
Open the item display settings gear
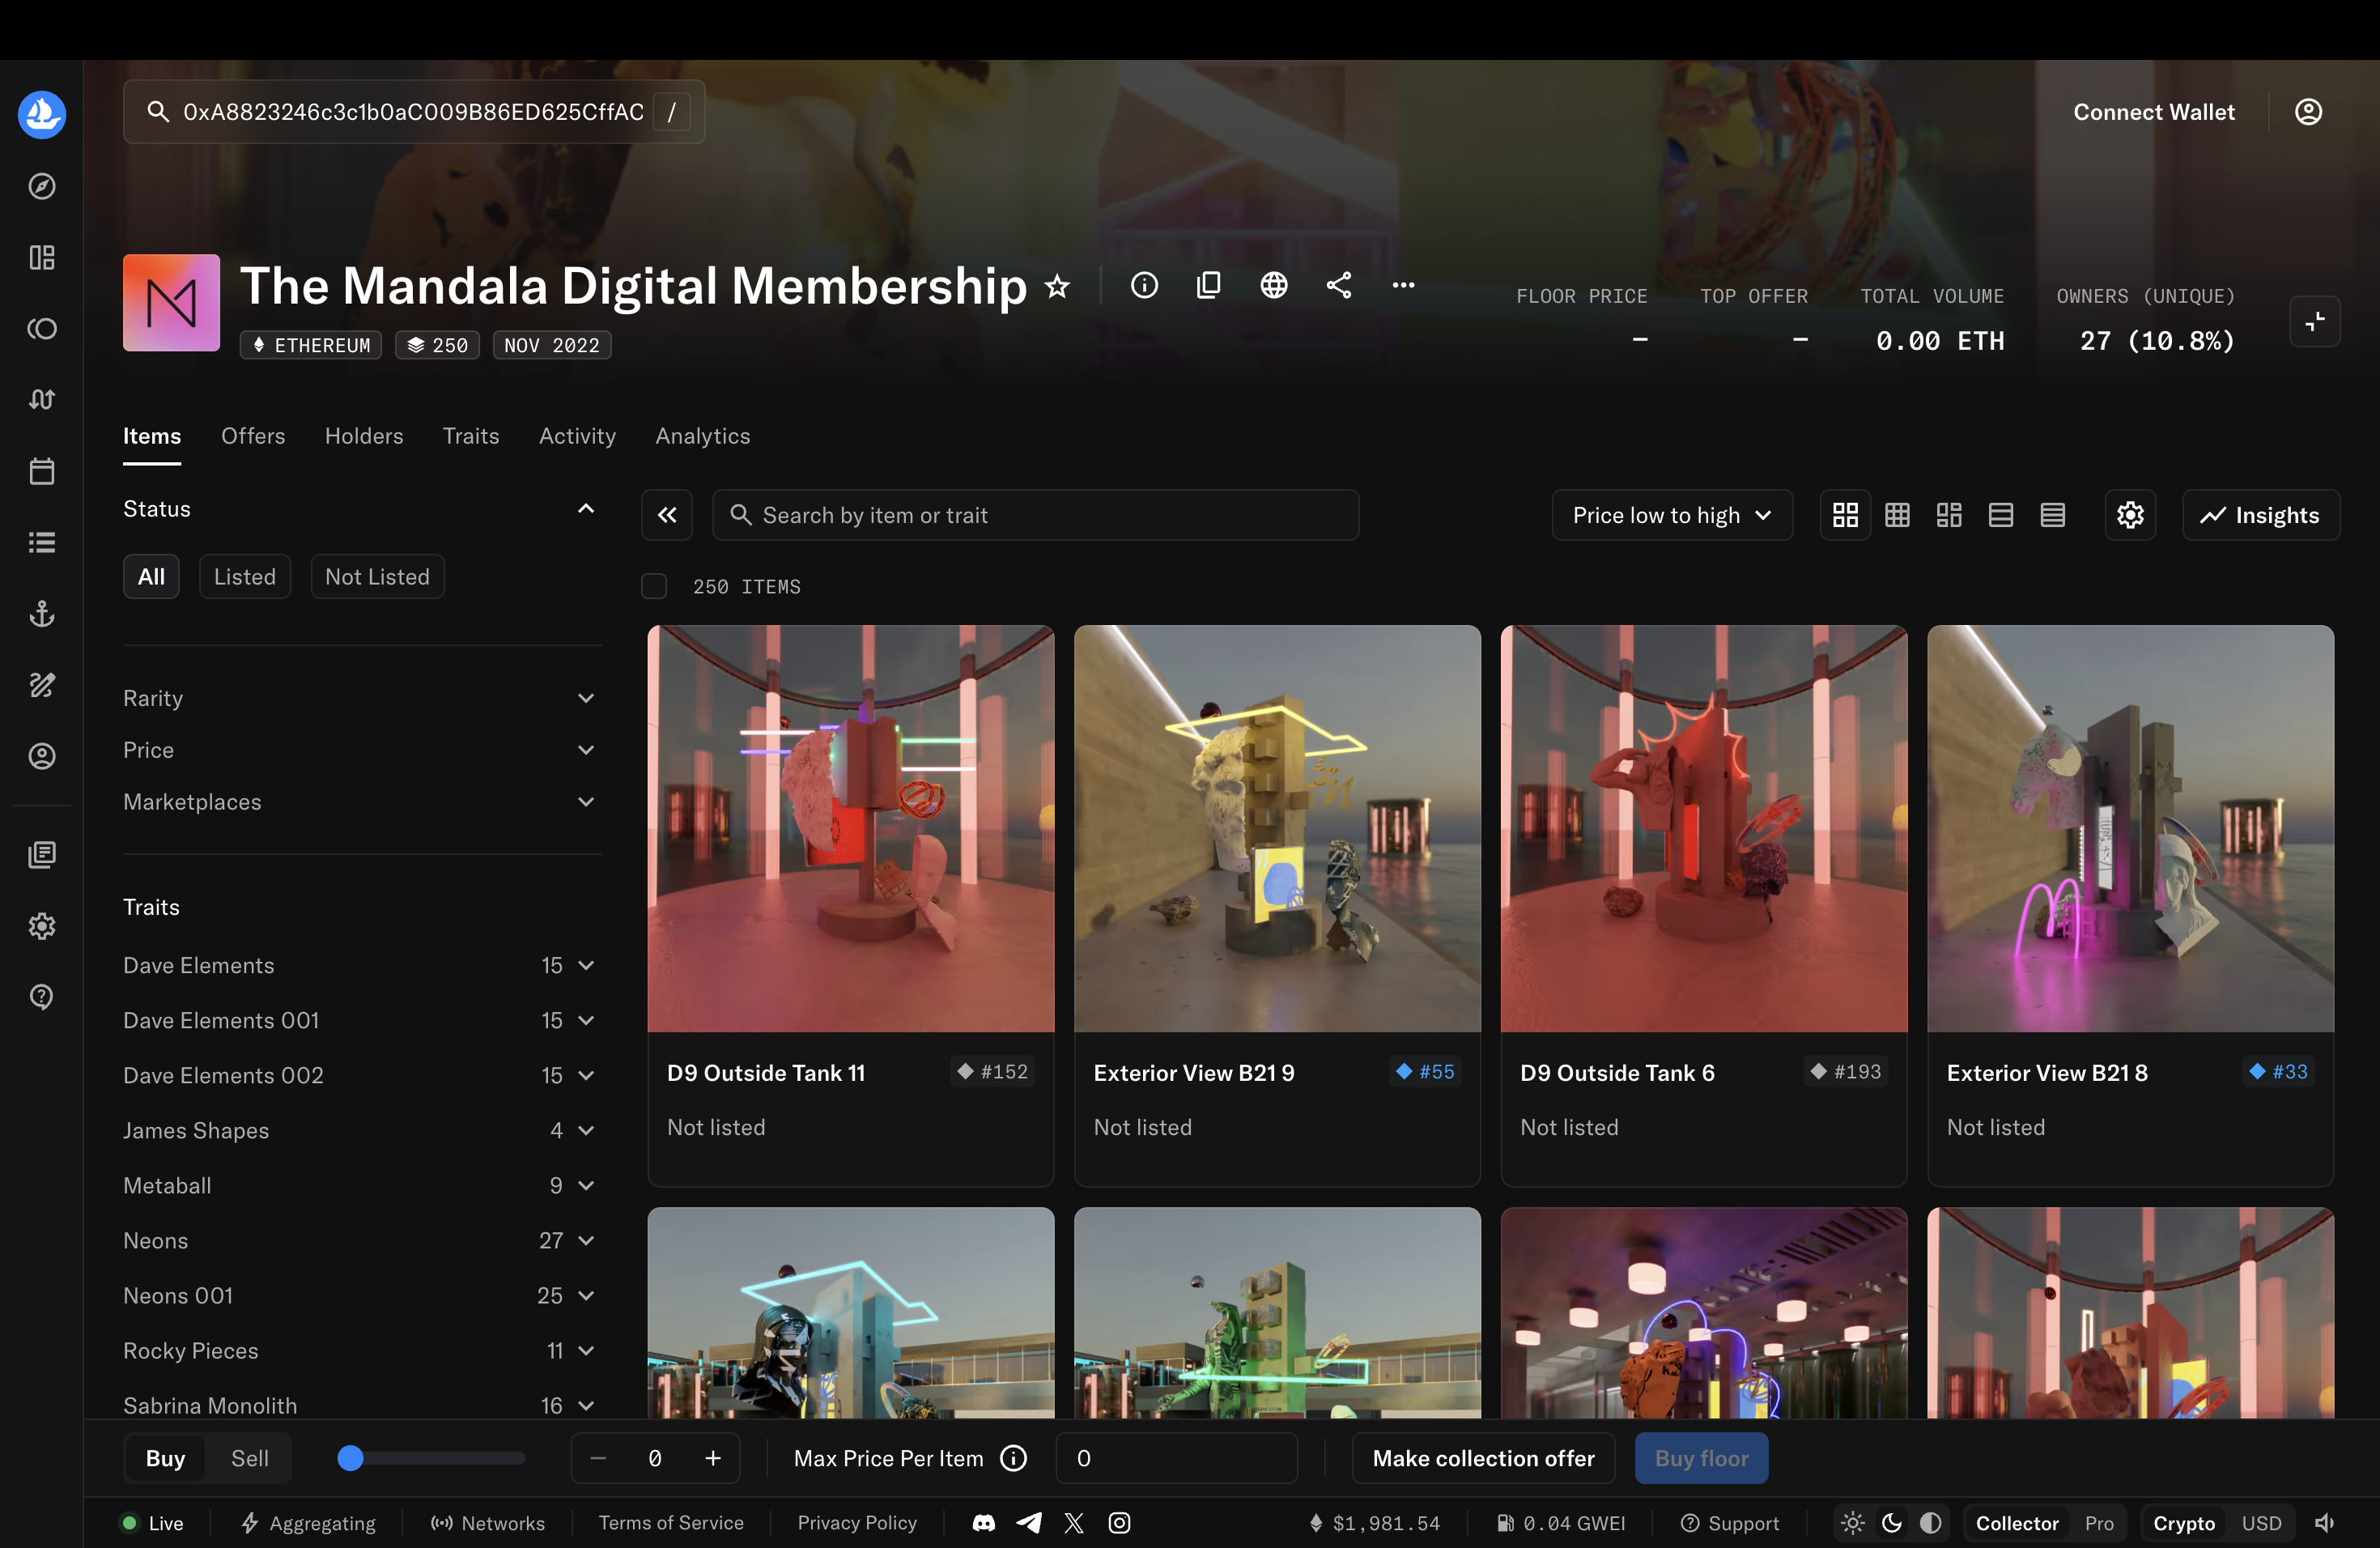(x=2130, y=515)
